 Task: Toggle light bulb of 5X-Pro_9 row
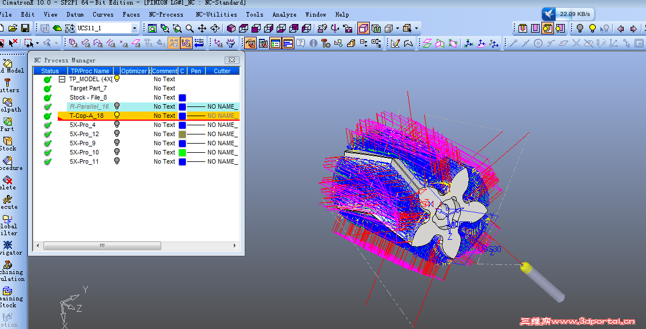(117, 142)
